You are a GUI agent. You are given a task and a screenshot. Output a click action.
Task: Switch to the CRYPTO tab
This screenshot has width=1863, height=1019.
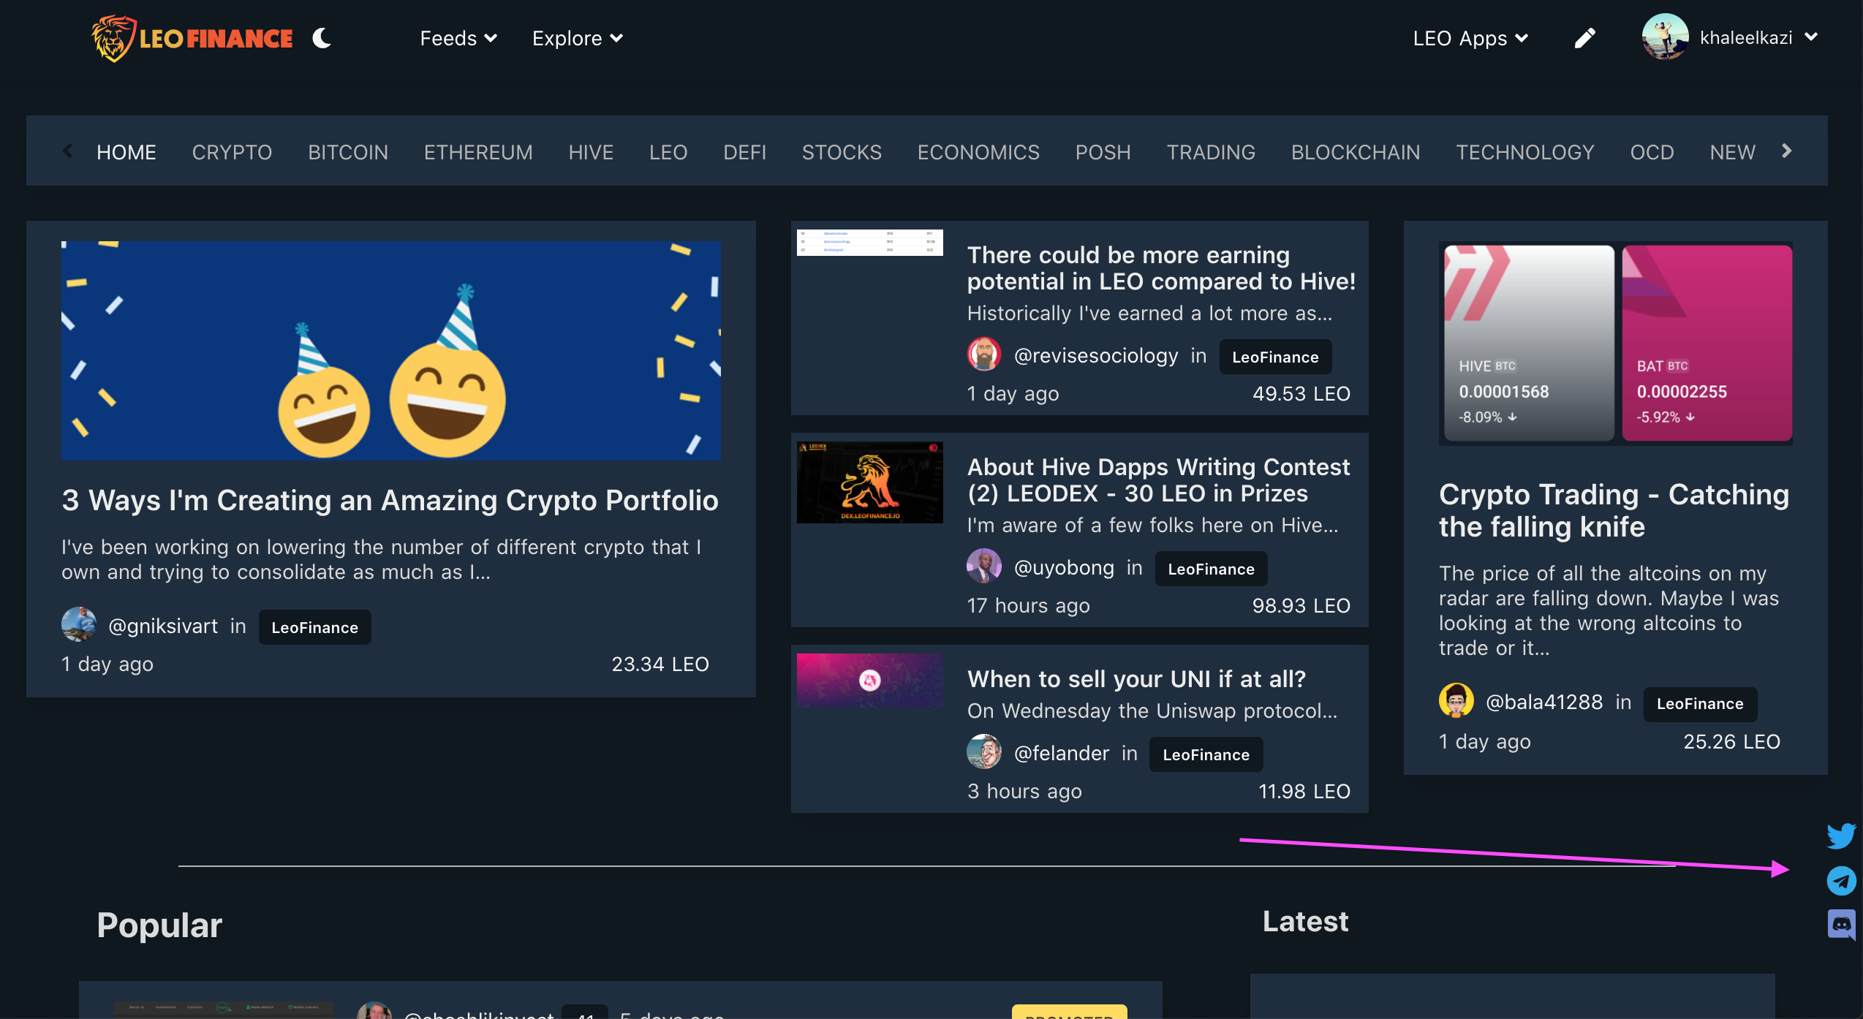pyautogui.click(x=232, y=152)
